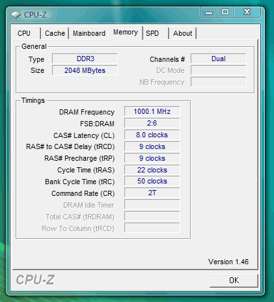Click the Command Rate value 2T
Screen dimensions: 274x302
tap(152, 193)
